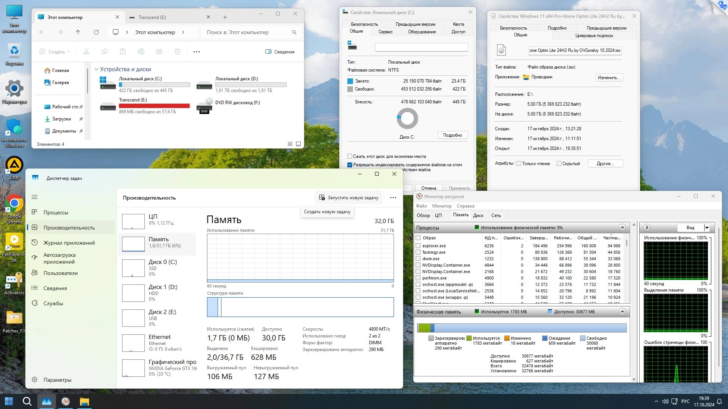Viewport: 728px width, 409px height.
Task: Collapse the Physical Memory section
Action: pyautogui.click(x=622, y=312)
